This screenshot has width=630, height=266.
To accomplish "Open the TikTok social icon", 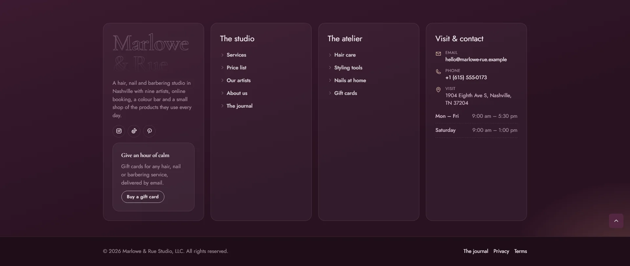I will (x=134, y=131).
